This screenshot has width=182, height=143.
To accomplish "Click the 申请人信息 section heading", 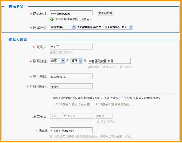I will coord(18,40).
